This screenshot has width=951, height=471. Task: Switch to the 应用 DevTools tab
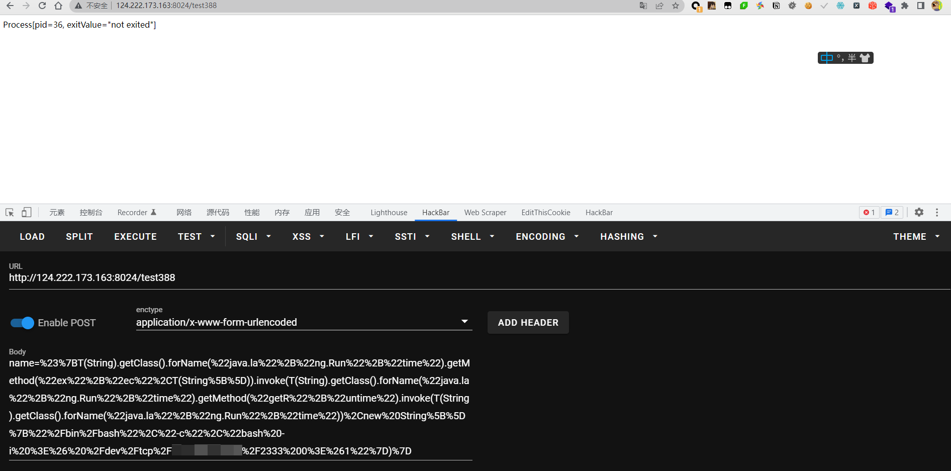312,212
